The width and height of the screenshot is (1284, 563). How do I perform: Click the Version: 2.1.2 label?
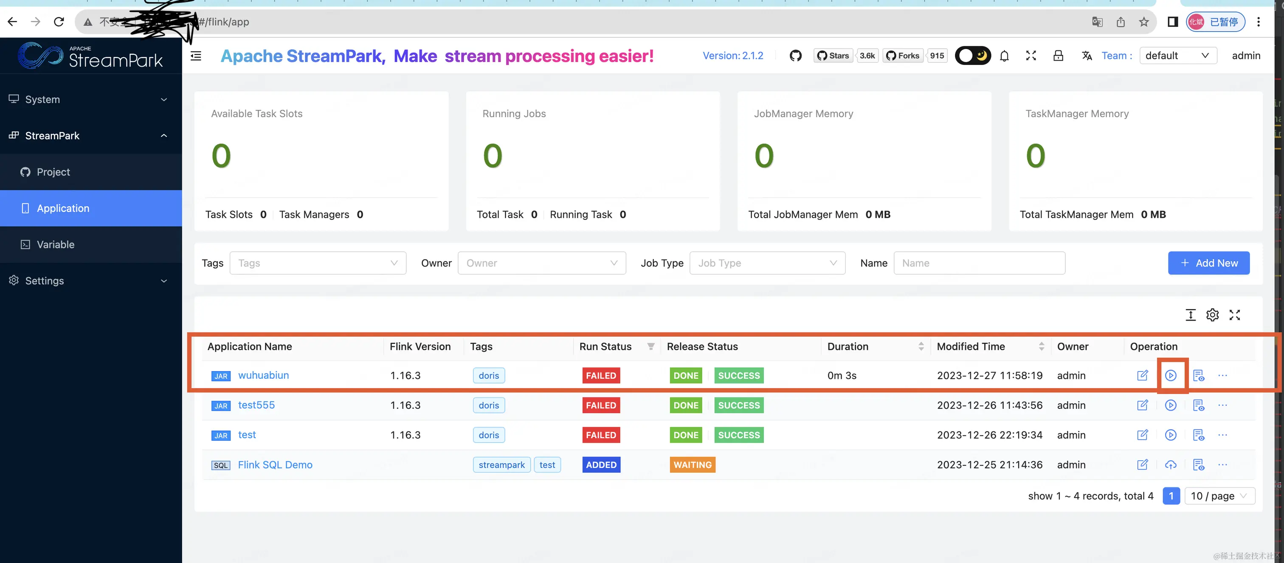pos(733,56)
